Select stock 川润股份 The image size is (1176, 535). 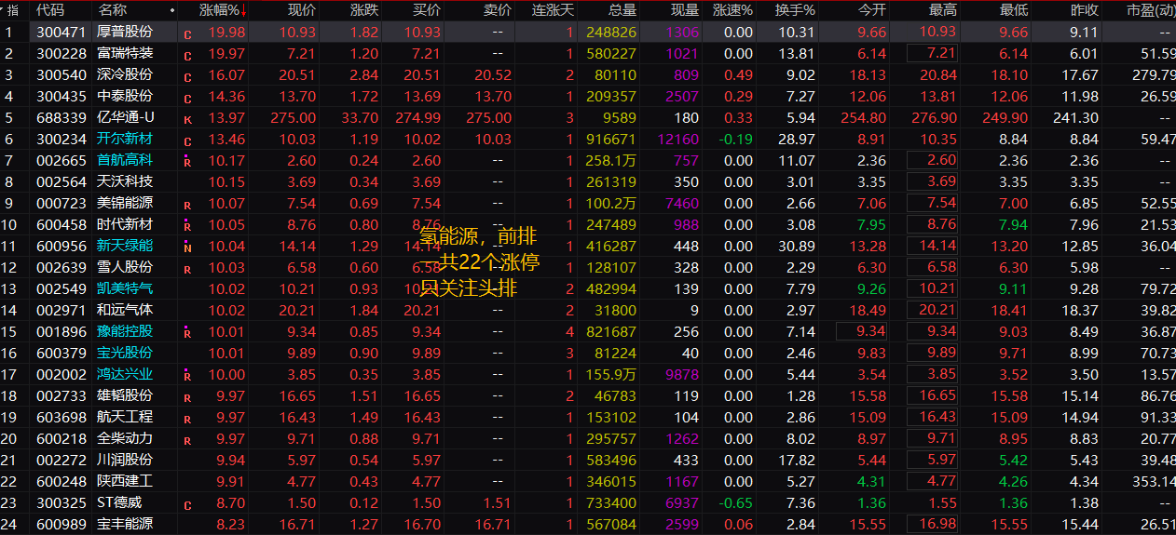(125, 460)
